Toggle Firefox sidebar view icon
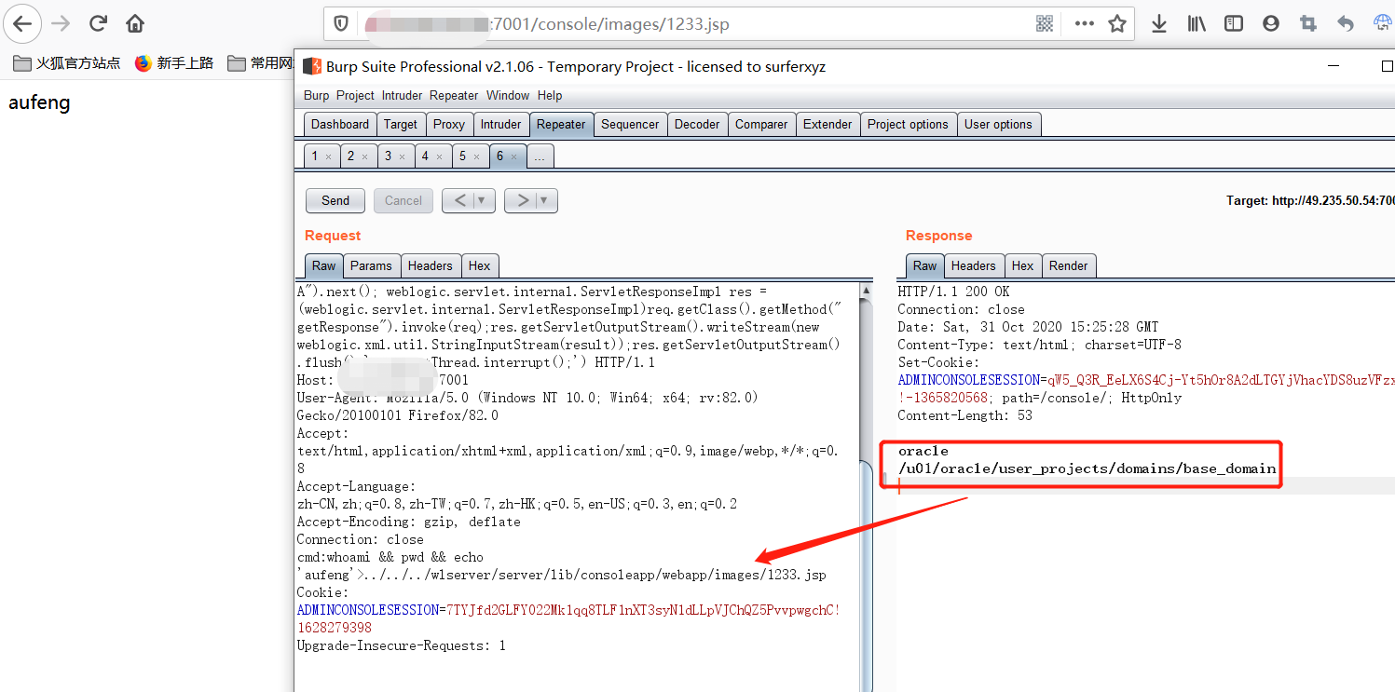This screenshot has width=1395, height=692. 1234,24
